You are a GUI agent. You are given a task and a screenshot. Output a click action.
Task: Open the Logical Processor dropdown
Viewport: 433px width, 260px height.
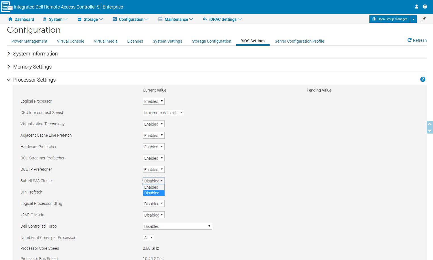[154, 101]
